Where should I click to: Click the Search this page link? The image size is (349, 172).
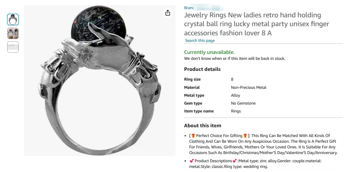point(200,40)
